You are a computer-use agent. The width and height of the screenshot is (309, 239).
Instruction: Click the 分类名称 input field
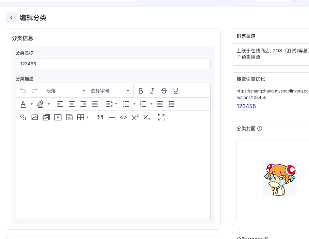[x=113, y=64]
